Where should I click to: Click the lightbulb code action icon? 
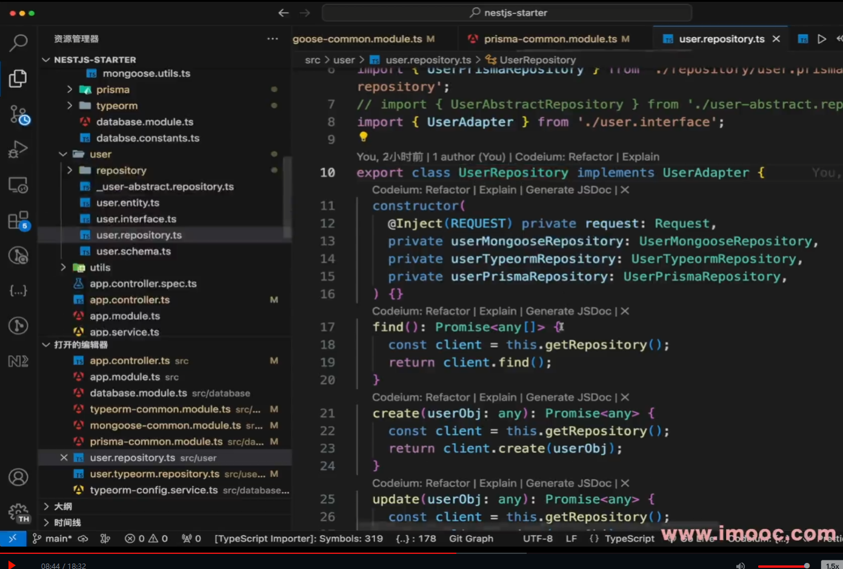click(x=364, y=137)
